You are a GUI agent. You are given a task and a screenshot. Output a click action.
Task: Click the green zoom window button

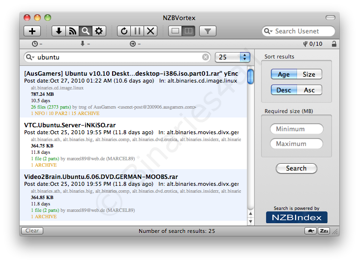click(x=48, y=18)
